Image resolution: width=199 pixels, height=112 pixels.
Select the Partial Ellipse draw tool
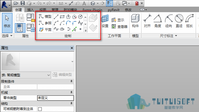click(x=68, y=29)
